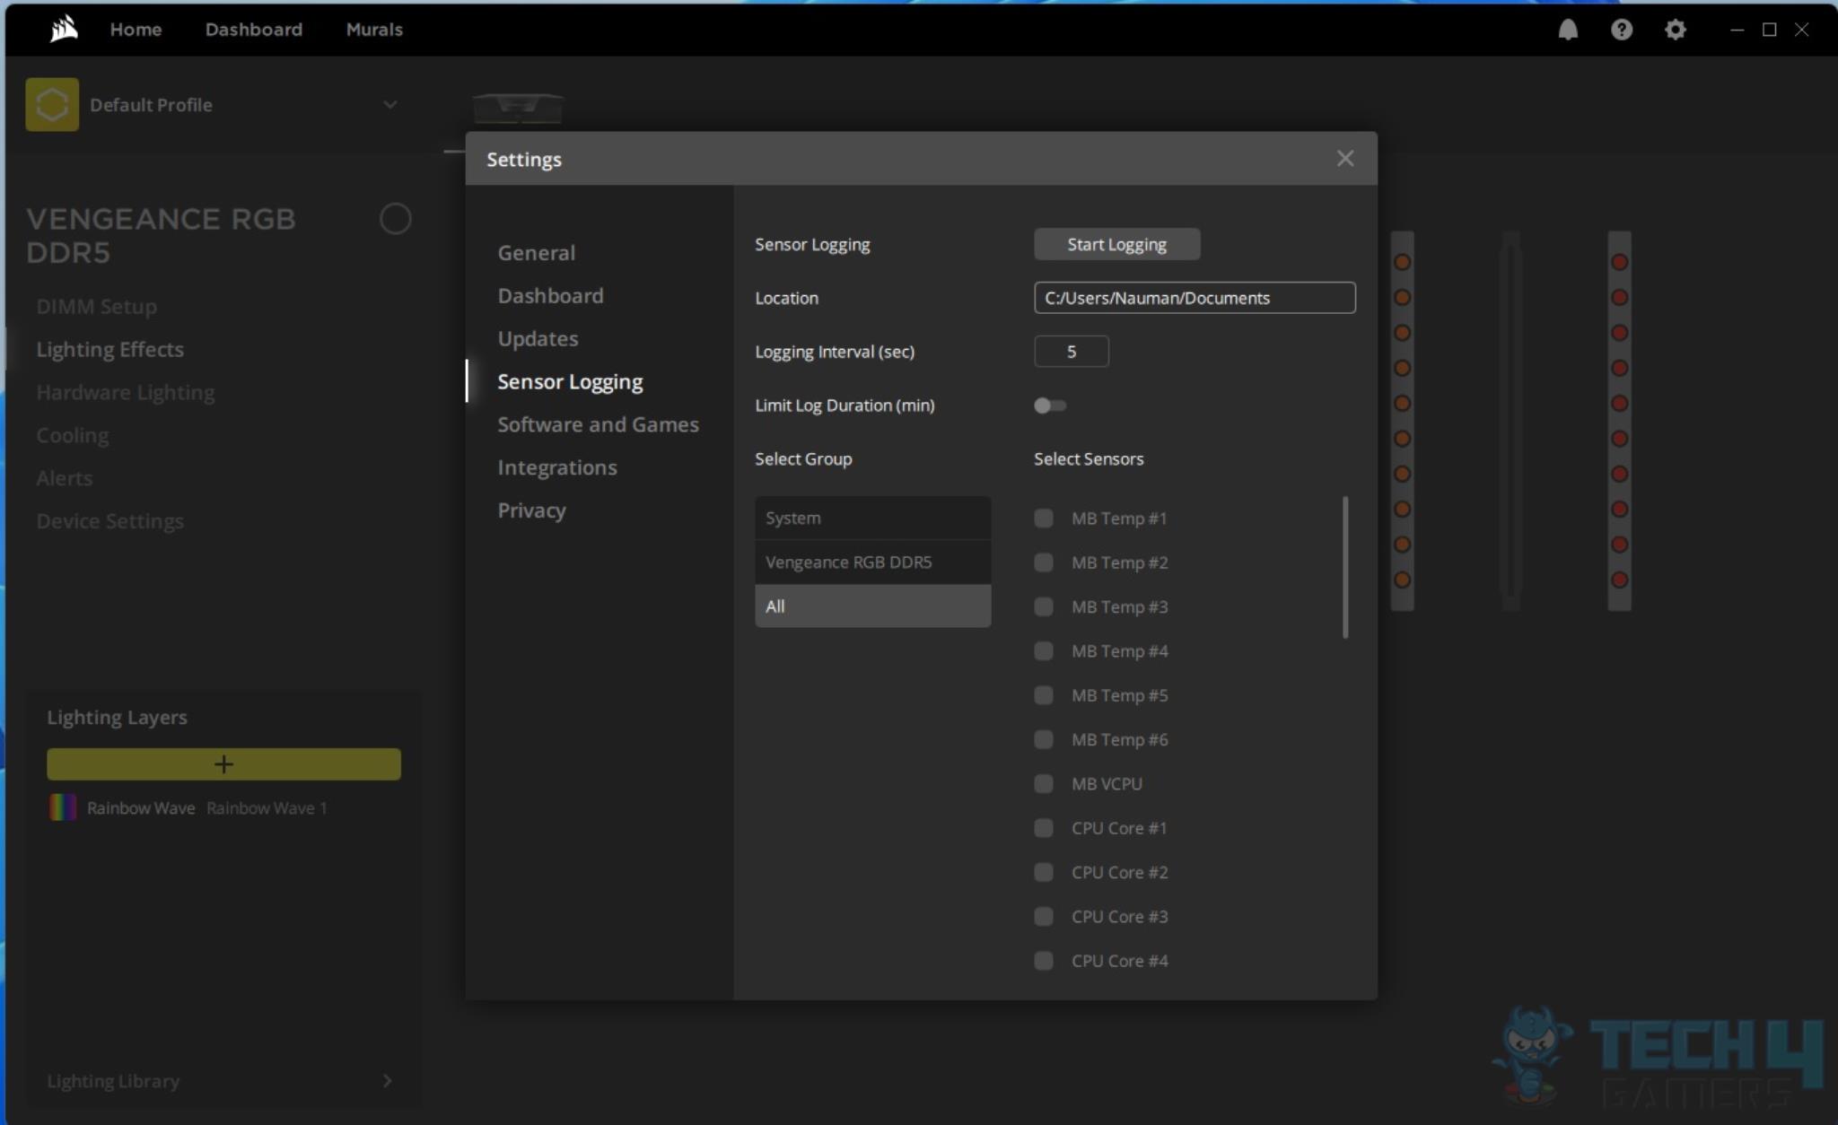This screenshot has width=1838, height=1125.
Task: Check the MB Temp #3 sensor
Action: coord(1043,606)
